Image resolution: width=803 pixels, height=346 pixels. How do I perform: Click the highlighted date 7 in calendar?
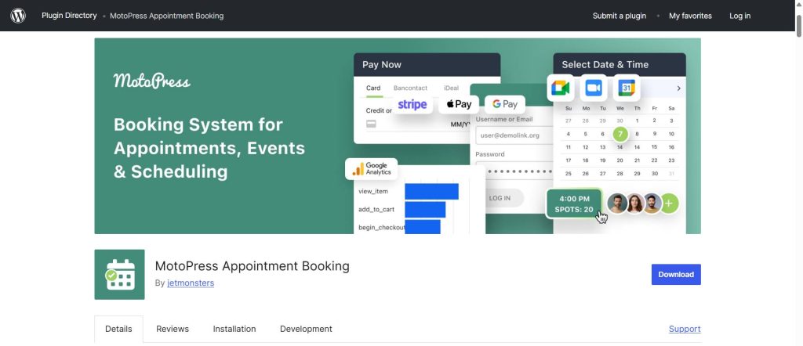pyautogui.click(x=620, y=135)
